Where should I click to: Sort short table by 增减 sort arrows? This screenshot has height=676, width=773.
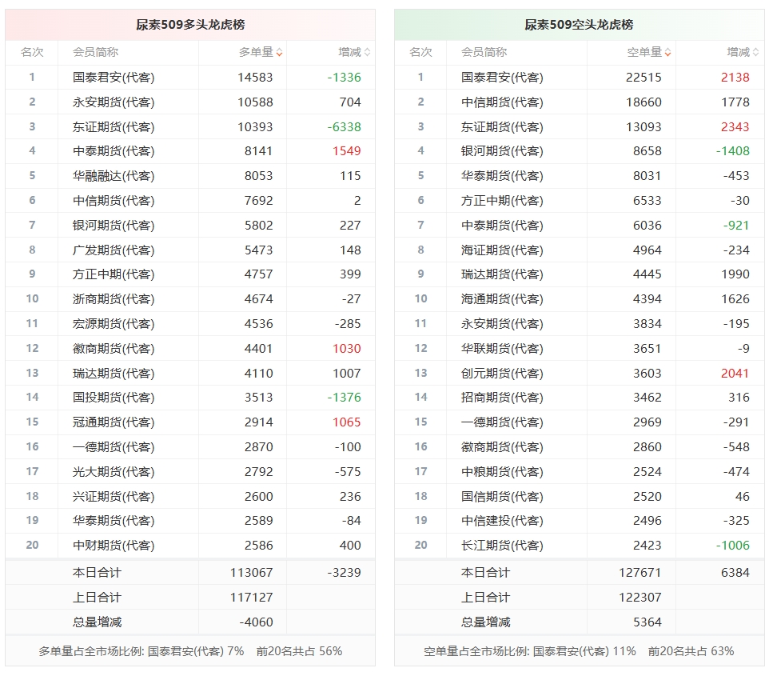tap(755, 52)
